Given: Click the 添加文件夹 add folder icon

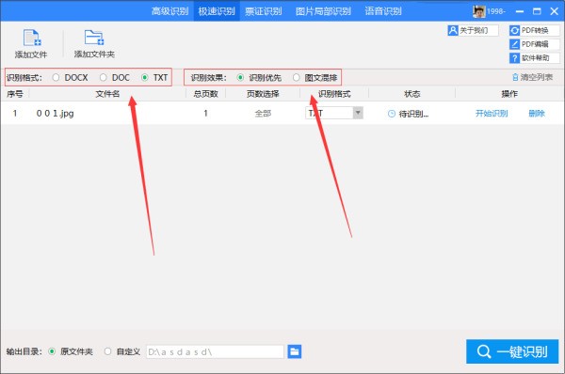Looking at the screenshot, I should tap(94, 38).
